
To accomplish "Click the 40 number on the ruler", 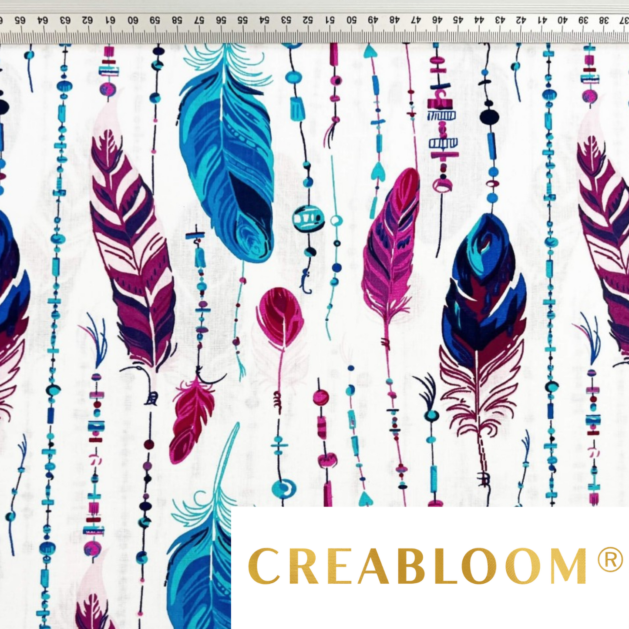I will (x=563, y=20).
